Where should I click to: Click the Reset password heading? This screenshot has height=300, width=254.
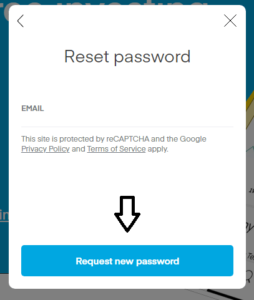(127, 57)
